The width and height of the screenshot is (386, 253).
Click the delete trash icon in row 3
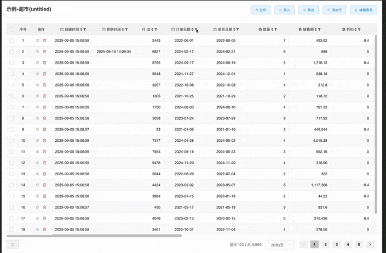(x=44, y=63)
